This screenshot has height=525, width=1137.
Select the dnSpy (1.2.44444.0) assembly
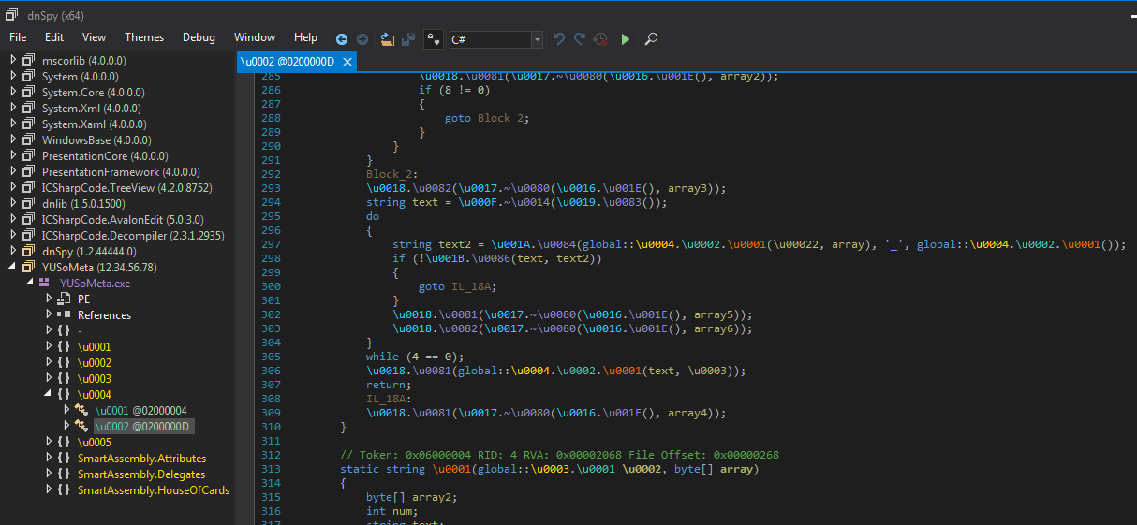[x=89, y=252]
